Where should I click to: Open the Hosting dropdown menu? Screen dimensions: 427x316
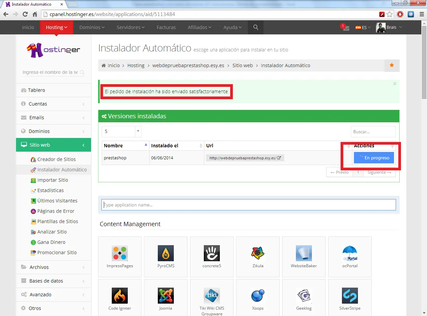click(57, 27)
